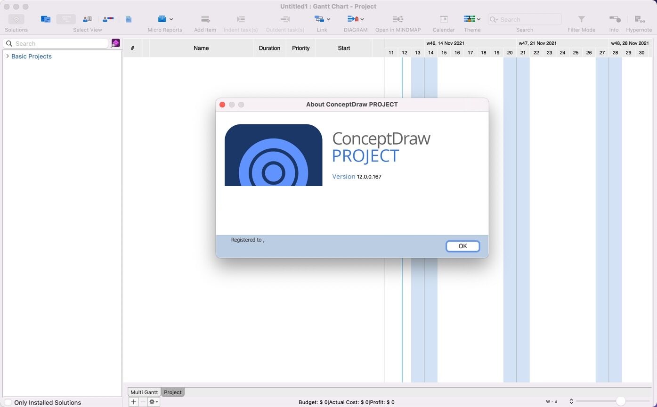Click the Solutions toolbar icon
The height and width of the screenshot is (407, 657).
click(16, 19)
